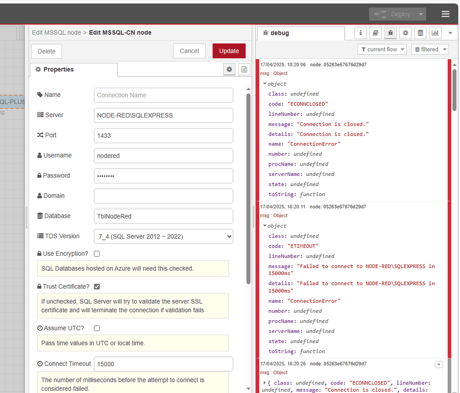Select the Properties gear tab

tap(229, 69)
